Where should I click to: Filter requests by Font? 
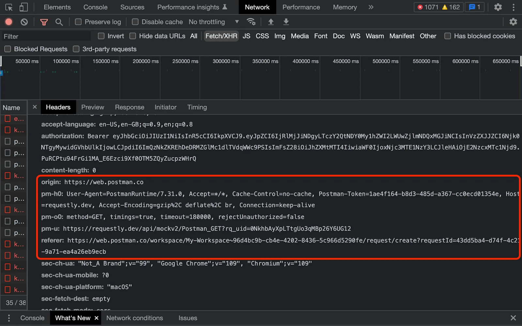coord(321,36)
